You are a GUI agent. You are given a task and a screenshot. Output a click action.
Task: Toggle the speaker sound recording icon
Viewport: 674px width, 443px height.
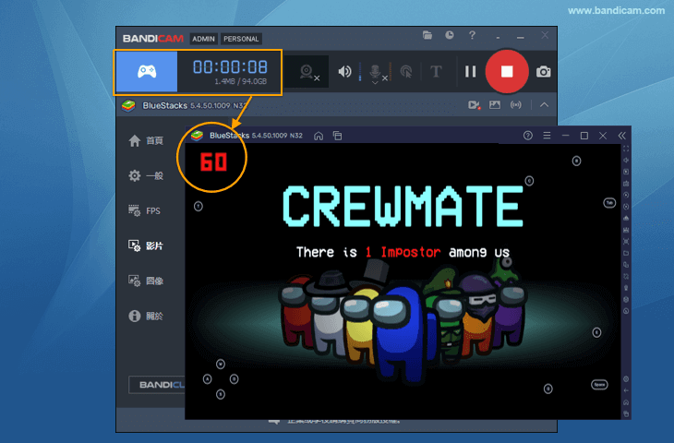(x=344, y=71)
